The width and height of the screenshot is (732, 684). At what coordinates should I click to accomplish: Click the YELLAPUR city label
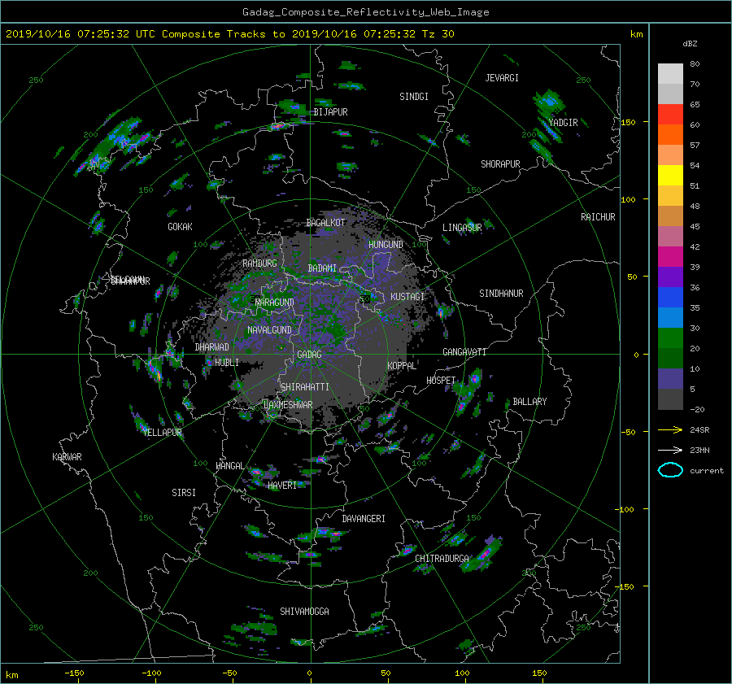click(162, 433)
